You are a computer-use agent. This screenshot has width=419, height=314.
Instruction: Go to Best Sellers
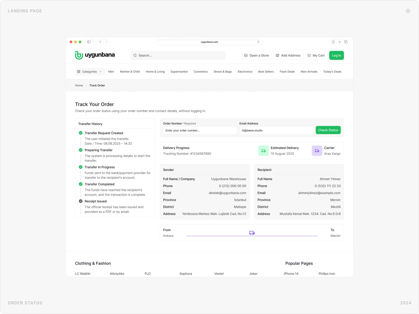pos(266,72)
